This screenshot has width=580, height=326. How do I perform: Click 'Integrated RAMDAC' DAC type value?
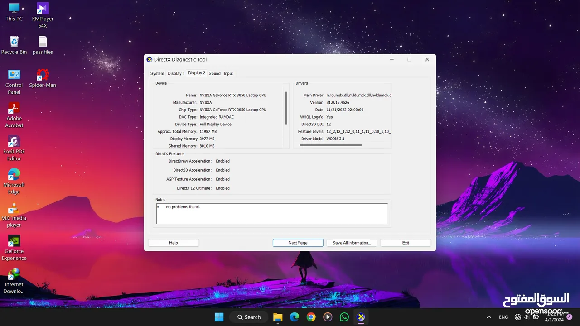tap(217, 117)
